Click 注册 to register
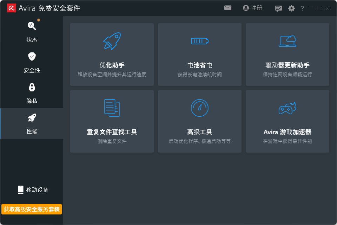Screen dimensions: 337x225 (x=257, y=8)
